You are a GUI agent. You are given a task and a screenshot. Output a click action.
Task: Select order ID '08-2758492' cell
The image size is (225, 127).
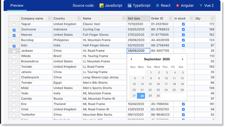click(x=162, y=45)
